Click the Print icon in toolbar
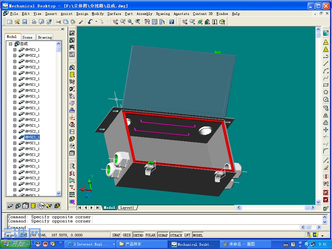The image size is (332, 249). click(34, 22)
